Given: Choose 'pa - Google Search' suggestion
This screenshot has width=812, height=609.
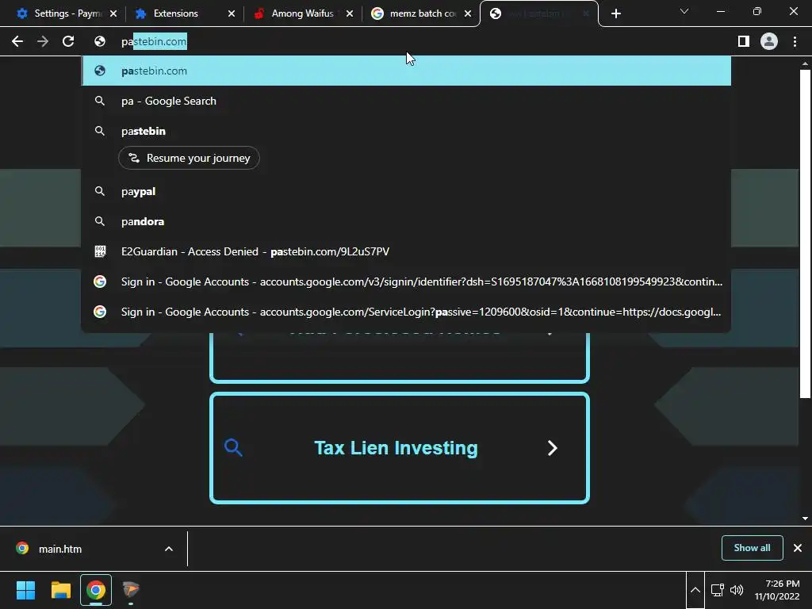Looking at the screenshot, I should coord(406,101).
